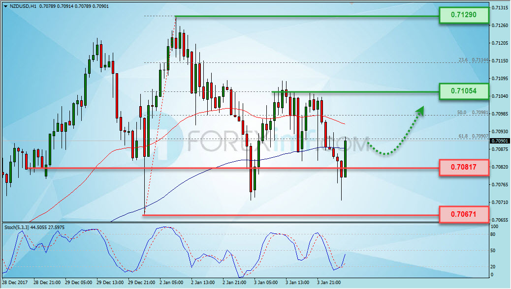
Task: Click the stochastic 20 level scale value
Action: [493, 267]
